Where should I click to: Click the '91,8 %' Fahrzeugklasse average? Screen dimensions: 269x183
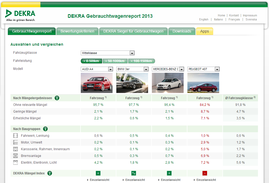[x=240, y=105]
